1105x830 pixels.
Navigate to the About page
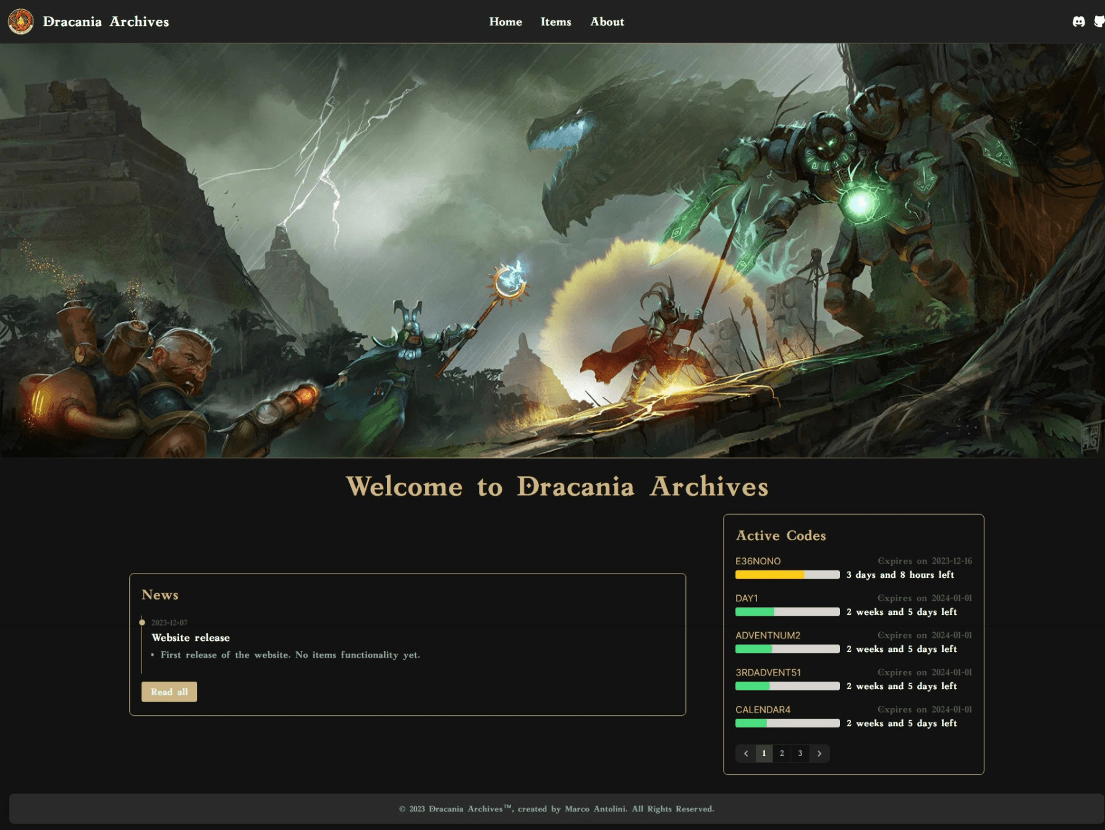[607, 22]
